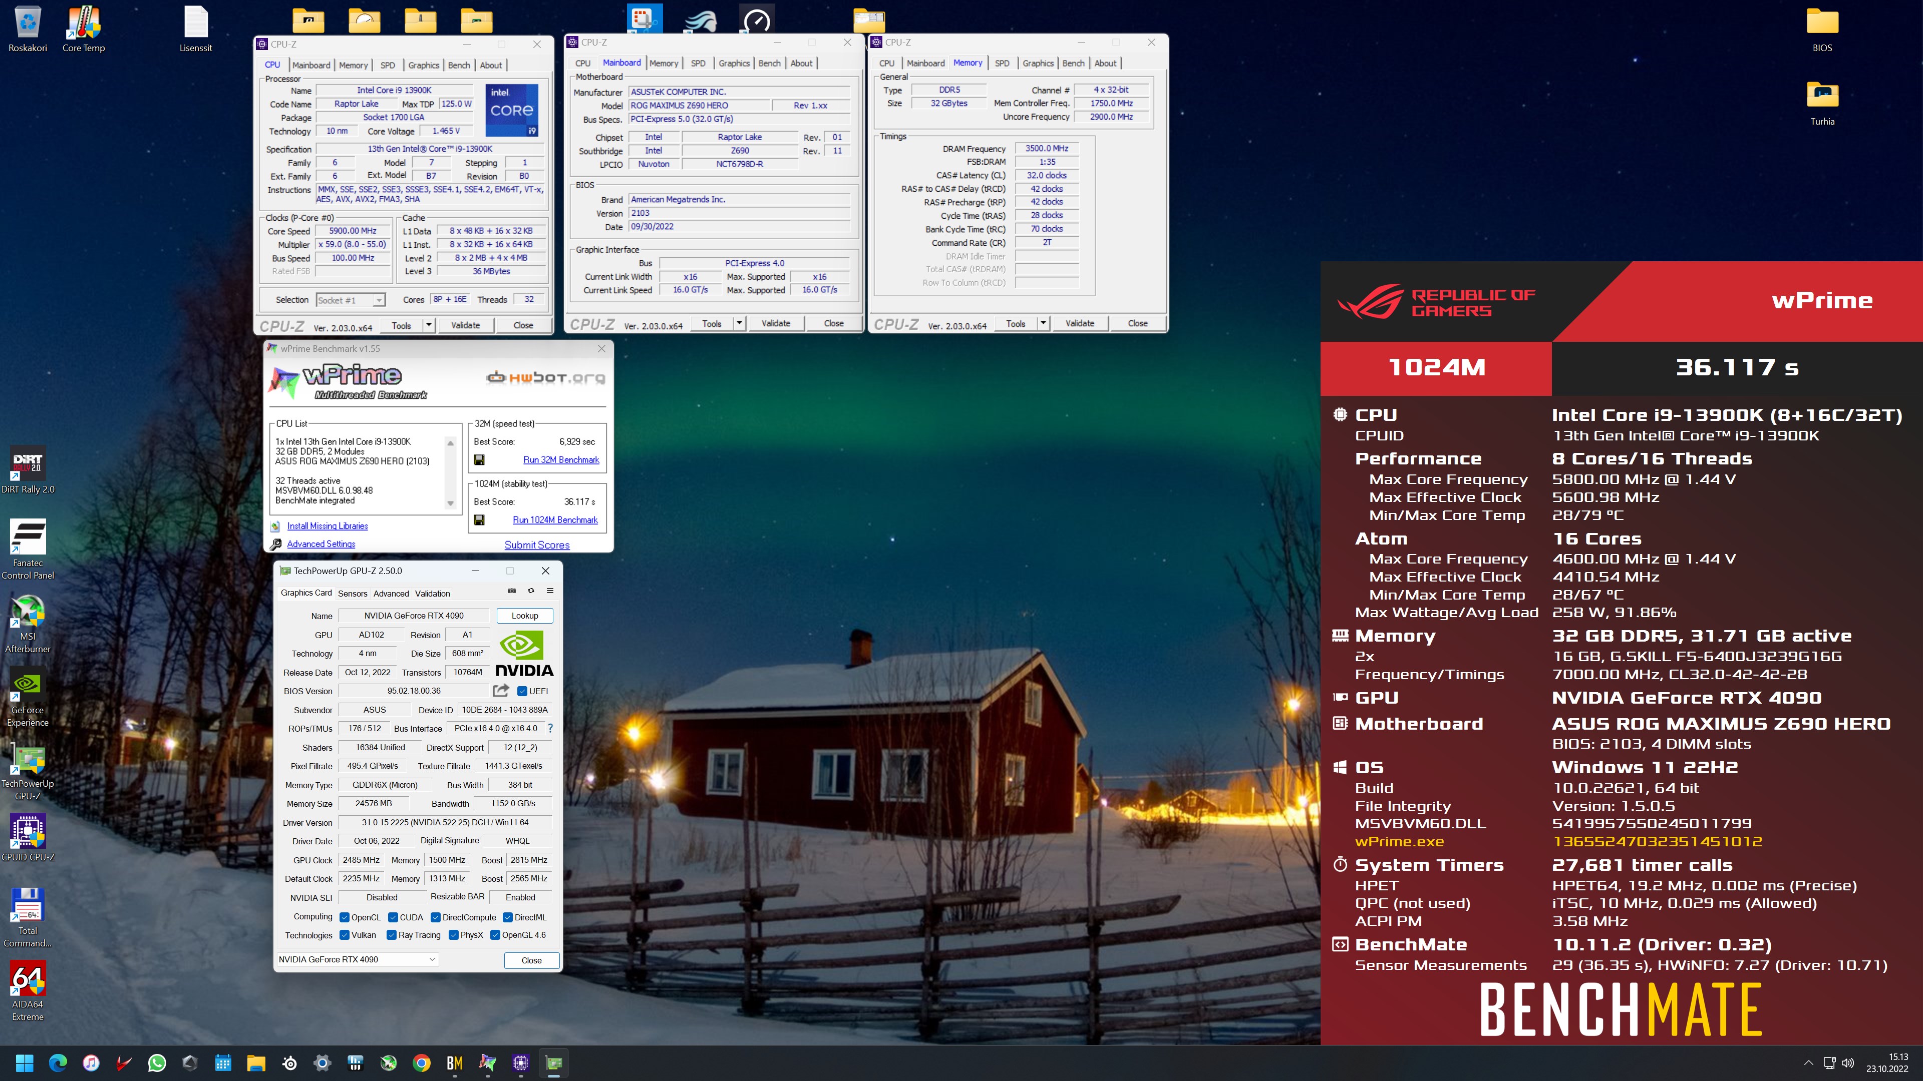Open the TechPowerUp GPU-Z desktop shortcut

coord(28,771)
